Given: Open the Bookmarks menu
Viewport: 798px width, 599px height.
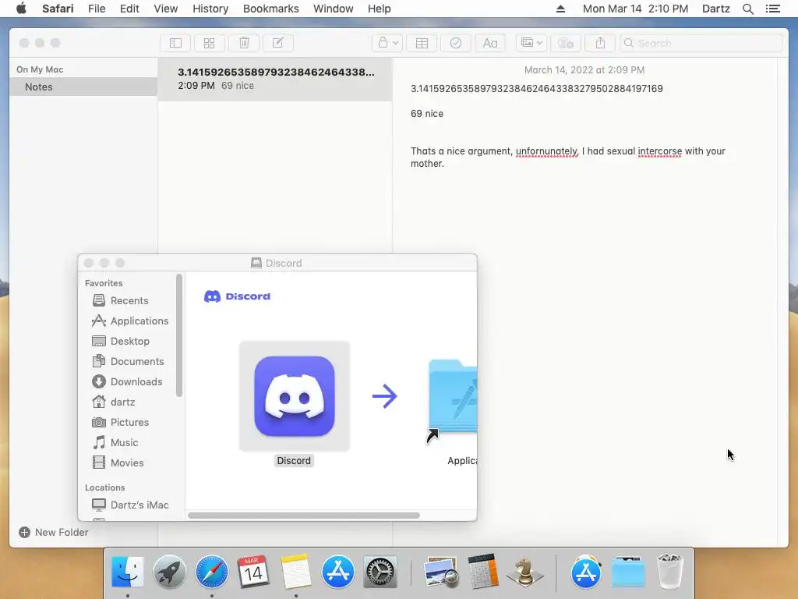Looking at the screenshot, I should click(x=270, y=9).
